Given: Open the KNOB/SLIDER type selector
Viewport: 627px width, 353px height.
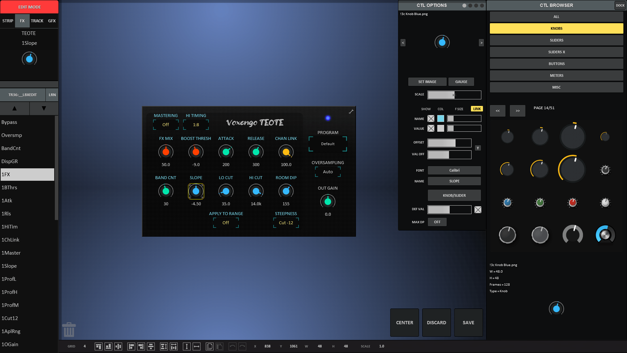Looking at the screenshot, I should pos(454,195).
